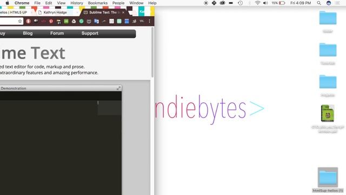Screen dimensions: 346x195
Task: Click the Bluetooth icon in menu bar
Action: pos(250,3)
